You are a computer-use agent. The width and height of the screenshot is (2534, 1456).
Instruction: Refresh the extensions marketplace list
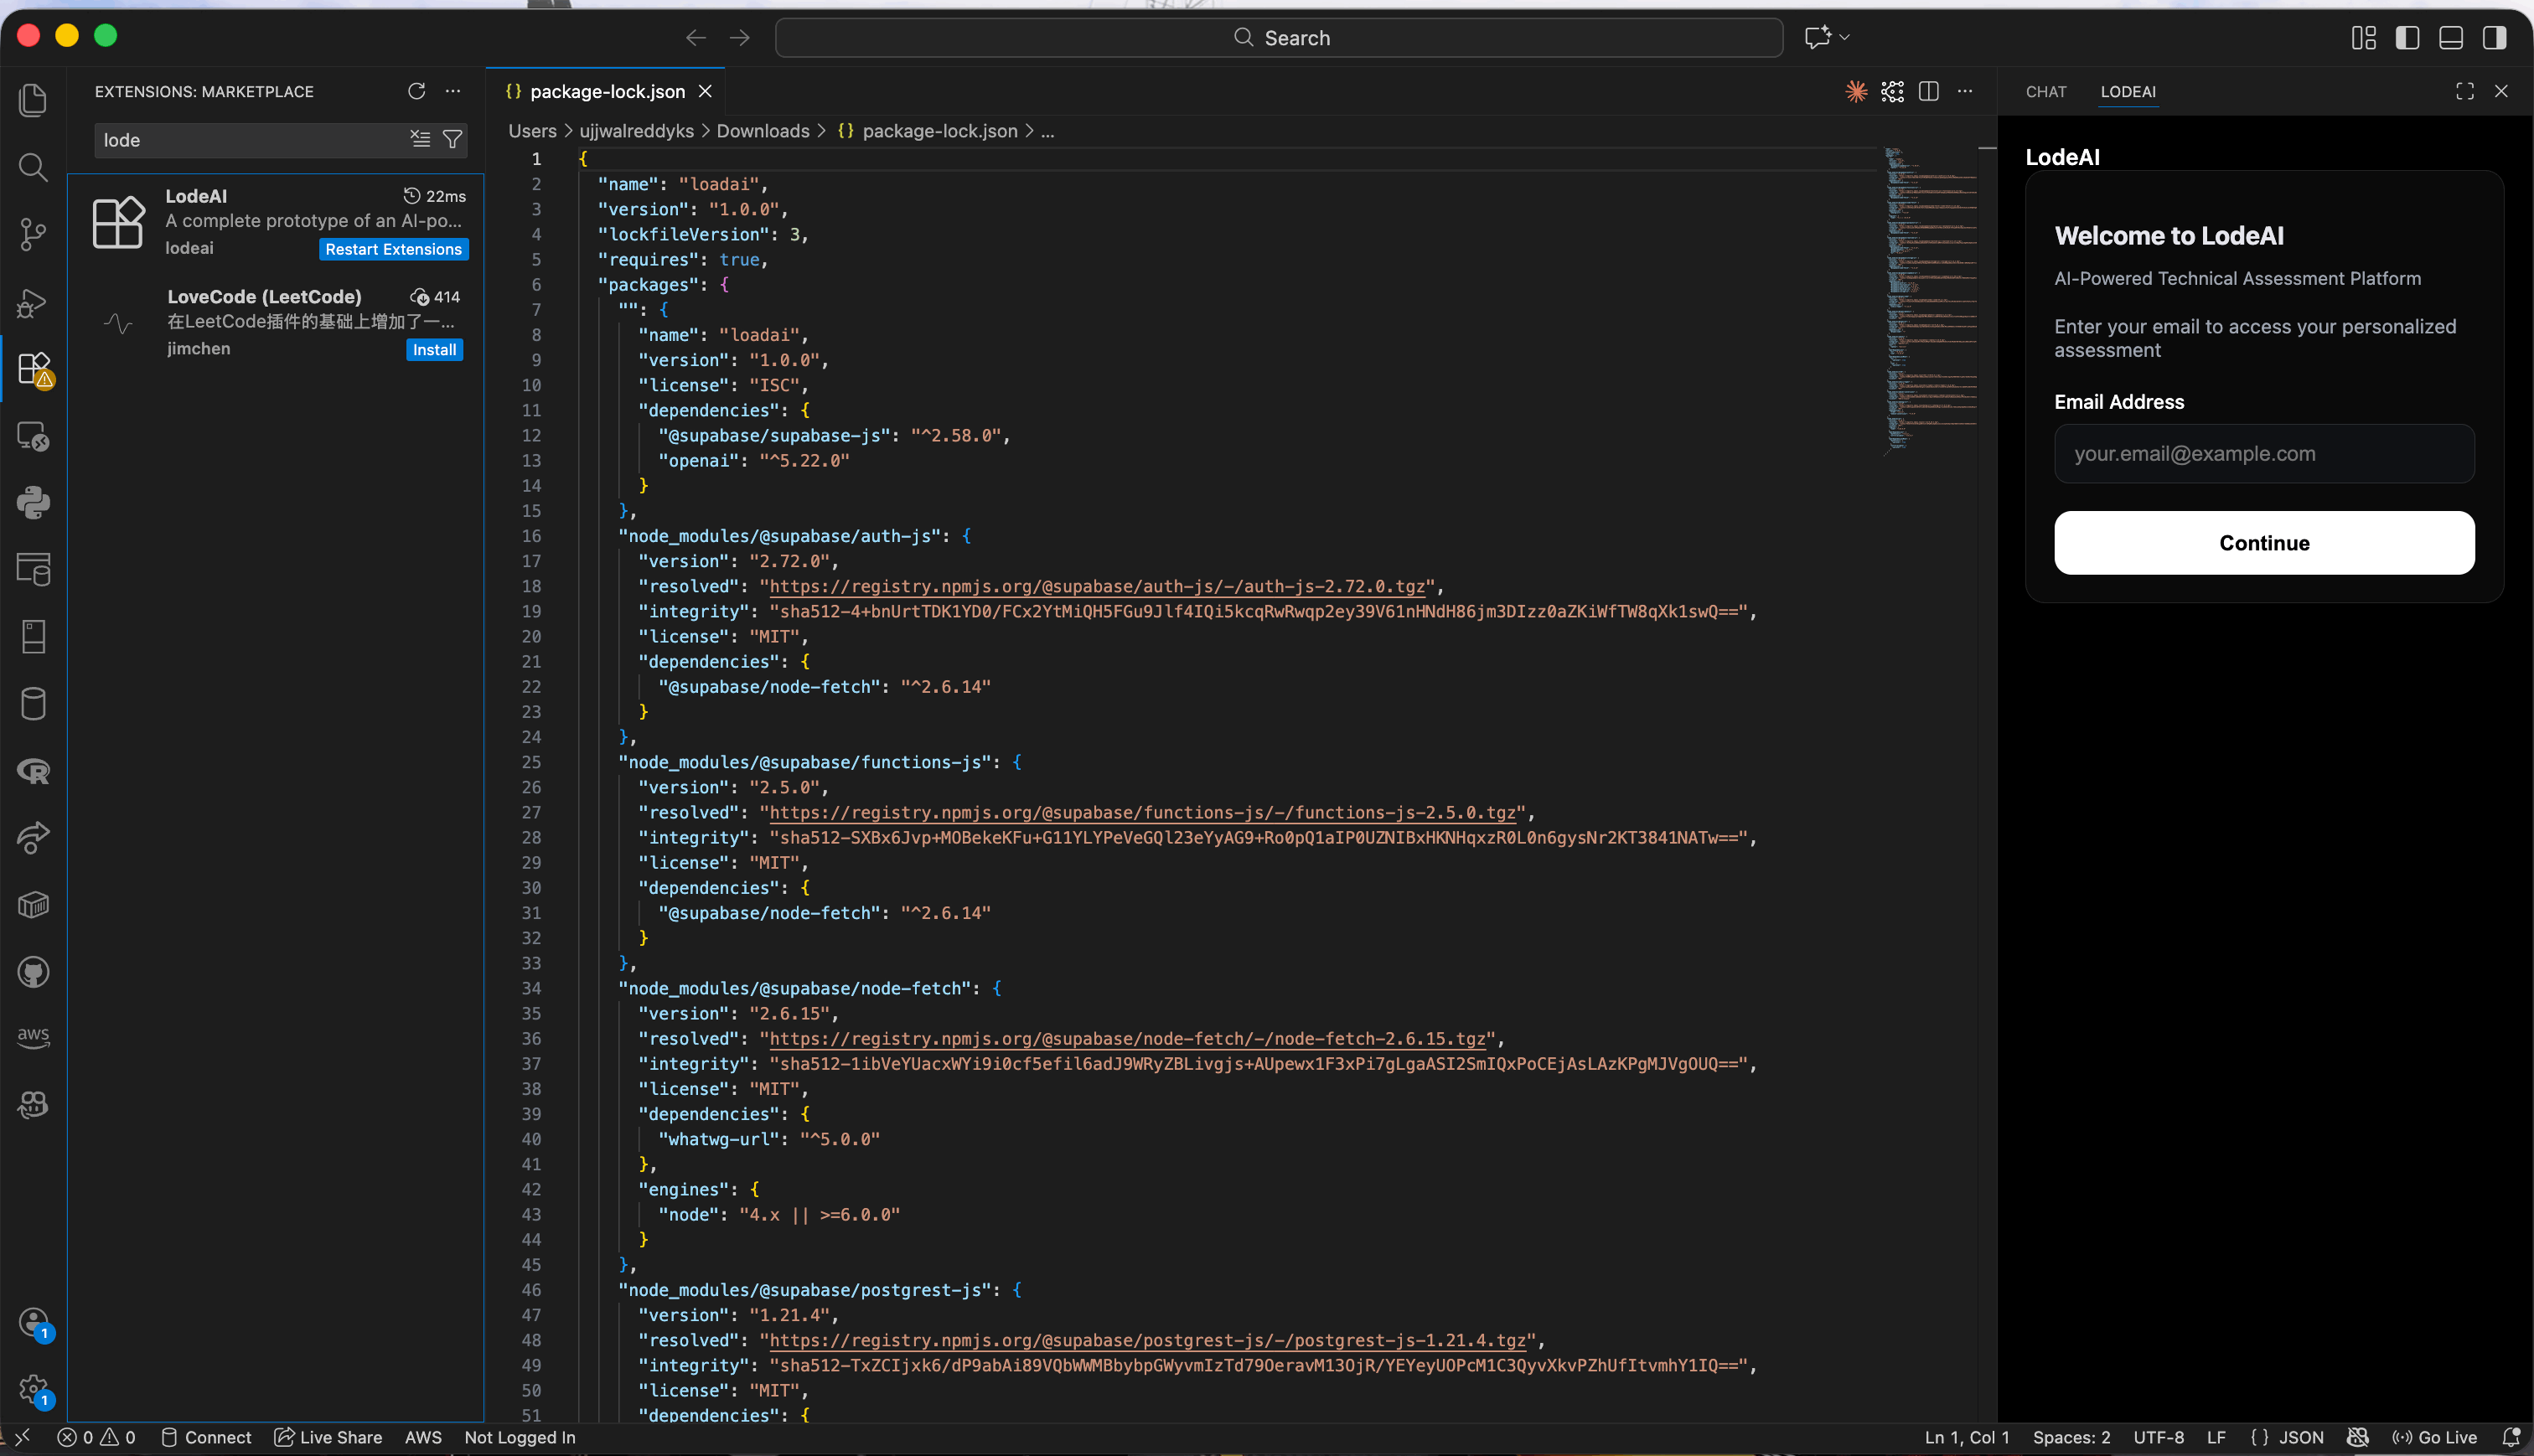tap(416, 91)
